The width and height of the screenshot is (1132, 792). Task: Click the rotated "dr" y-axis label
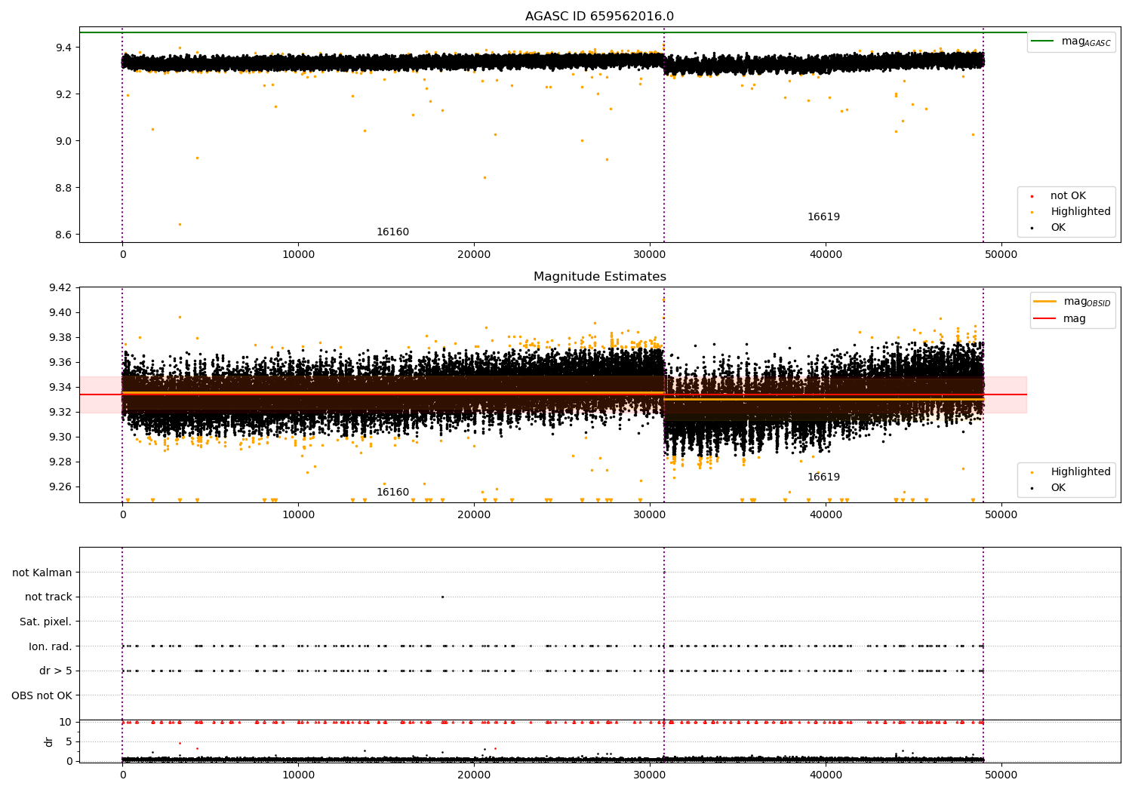coord(49,741)
